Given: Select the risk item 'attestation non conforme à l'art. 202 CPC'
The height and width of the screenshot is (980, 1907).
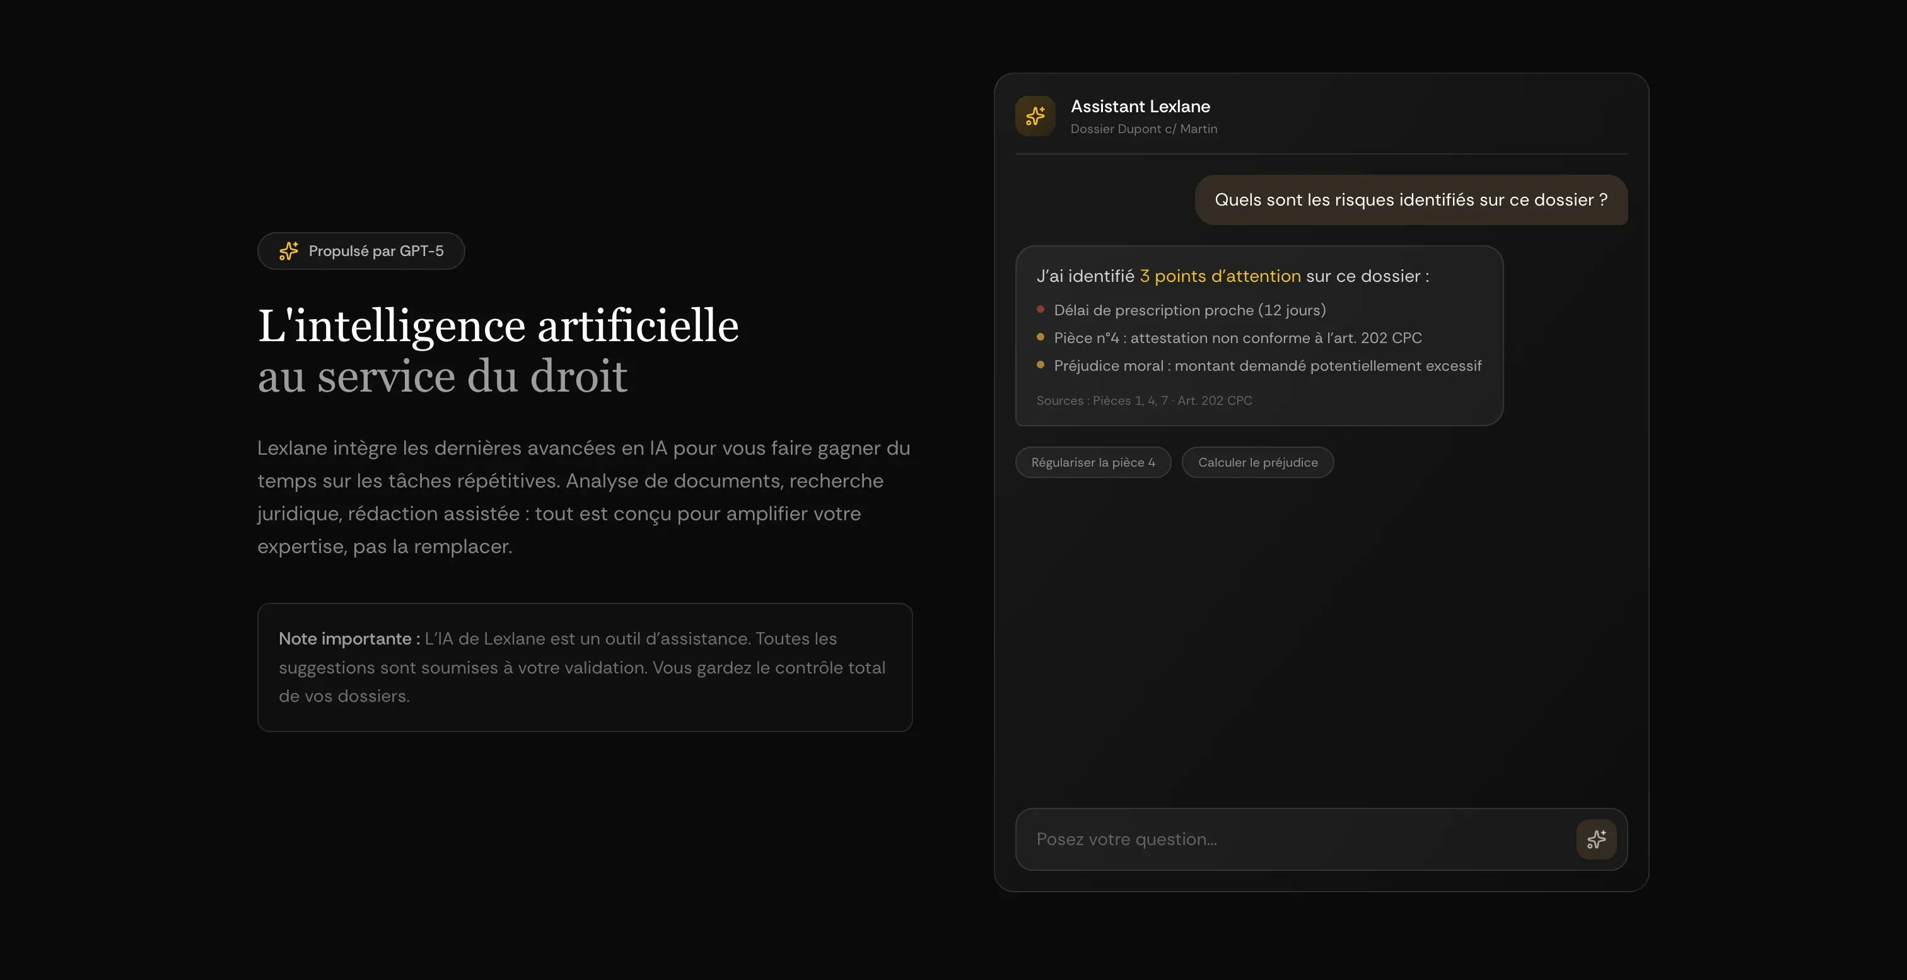Looking at the screenshot, I should pos(1237,337).
